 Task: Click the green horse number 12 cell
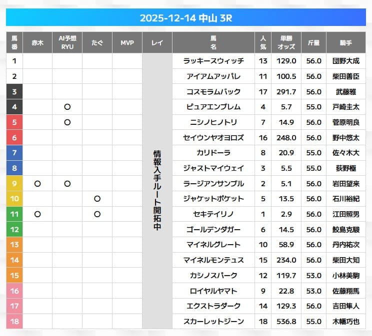(14, 230)
